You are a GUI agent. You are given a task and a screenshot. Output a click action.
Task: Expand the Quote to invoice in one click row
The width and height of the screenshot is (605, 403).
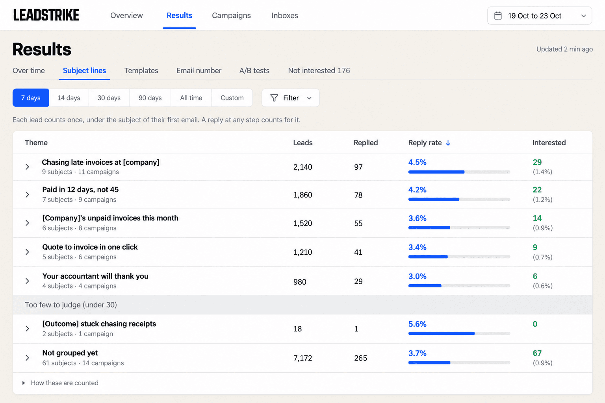click(27, 252)
